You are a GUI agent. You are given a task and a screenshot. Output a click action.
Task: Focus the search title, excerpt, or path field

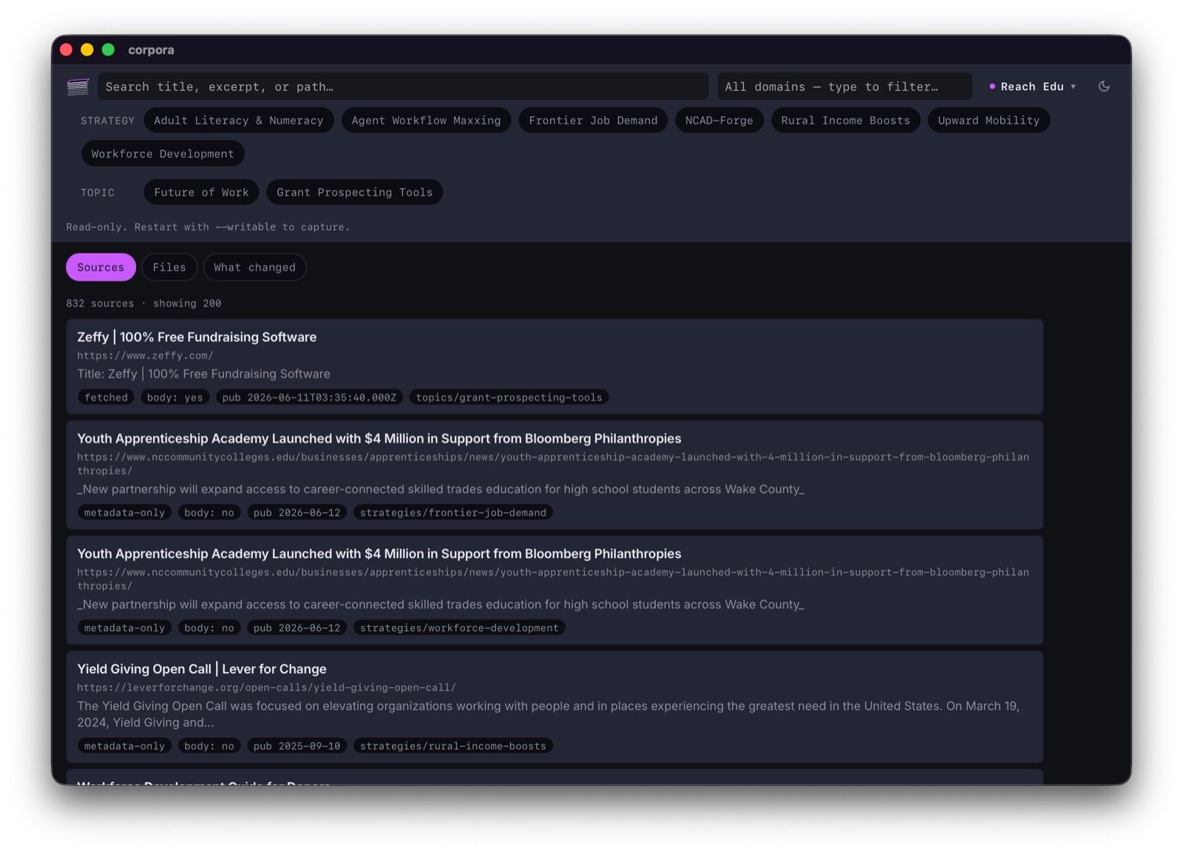click(403, 86)
